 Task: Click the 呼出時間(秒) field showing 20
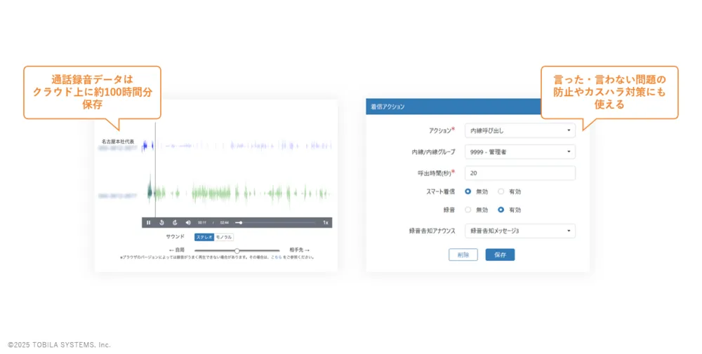pyautogui.click(x=519, y=173)
